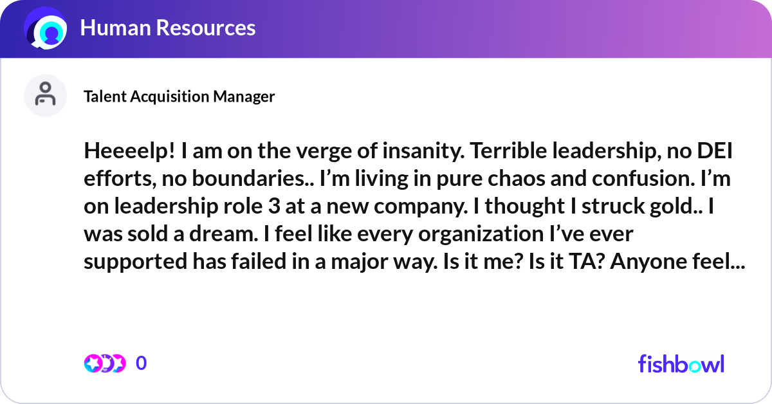
Task: Click the reaction count to expand reactor list
Action: [x=142, y=363]
